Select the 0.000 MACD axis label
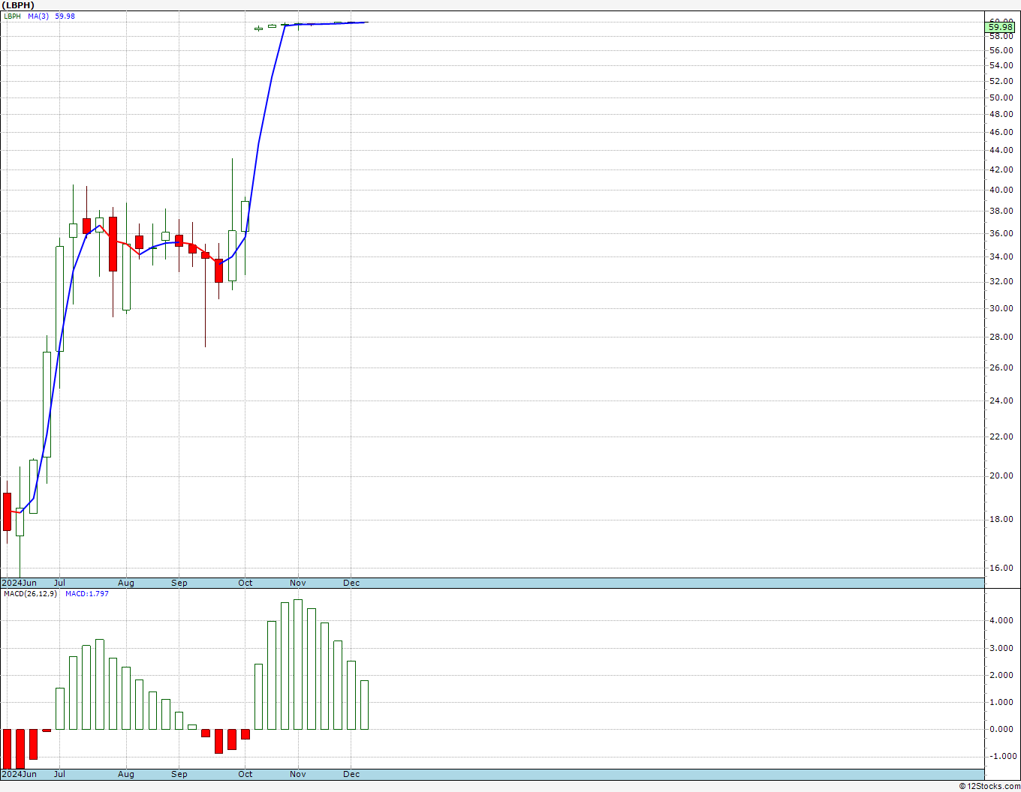 1001,728
